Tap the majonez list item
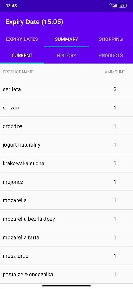Image resolution: width=133 pixels, height=289 pixels. pos(66,182)
